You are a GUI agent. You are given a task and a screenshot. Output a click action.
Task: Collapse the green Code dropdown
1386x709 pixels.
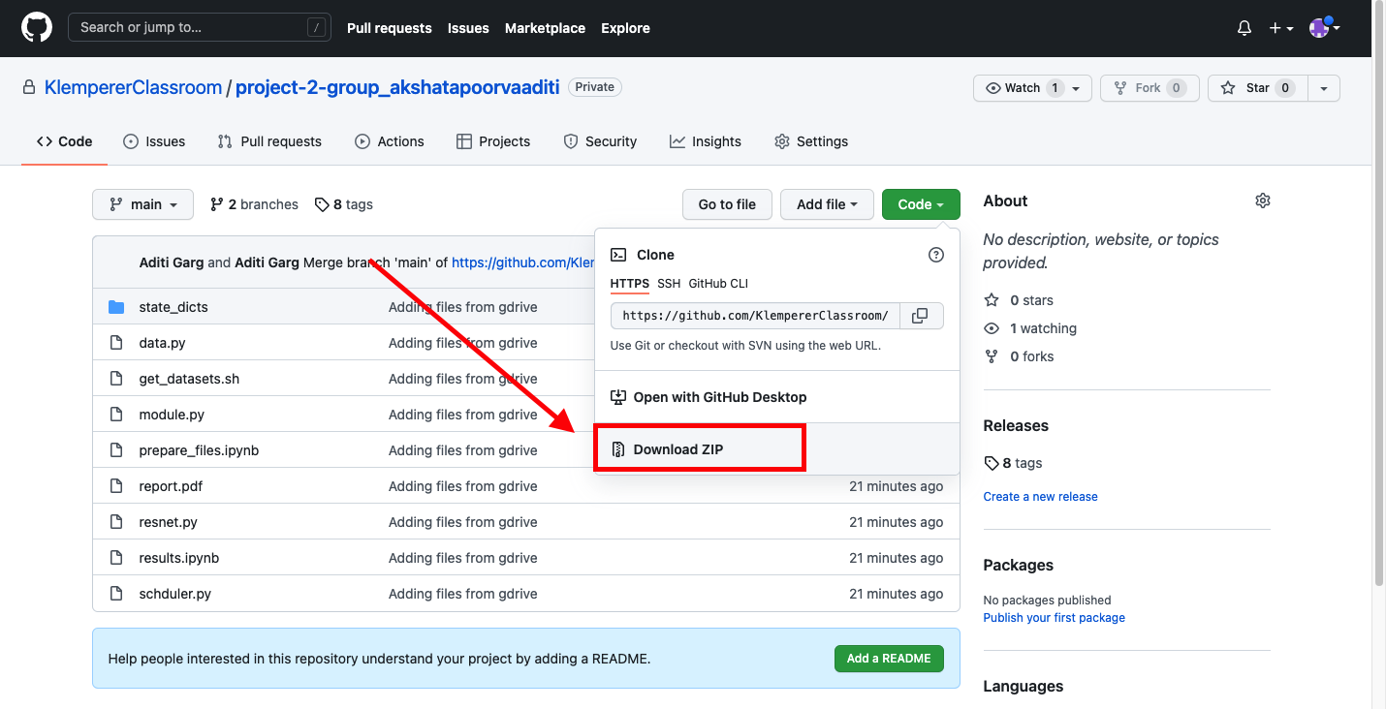point(921,204)
